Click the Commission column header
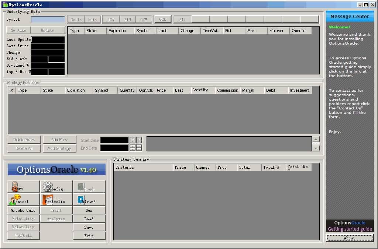378x249 pixels. pyautogui.click(x=227, y=90)
